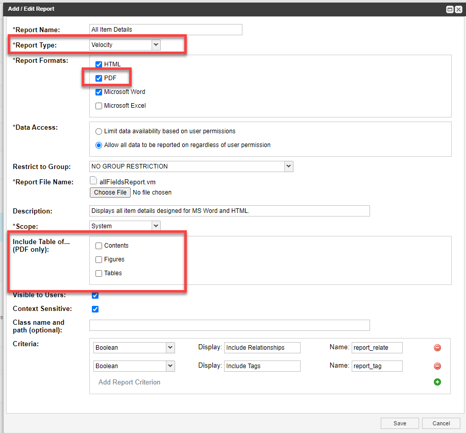
Task: Open first Boolean criteria type dropdown
Action: (x=134, y=348)
